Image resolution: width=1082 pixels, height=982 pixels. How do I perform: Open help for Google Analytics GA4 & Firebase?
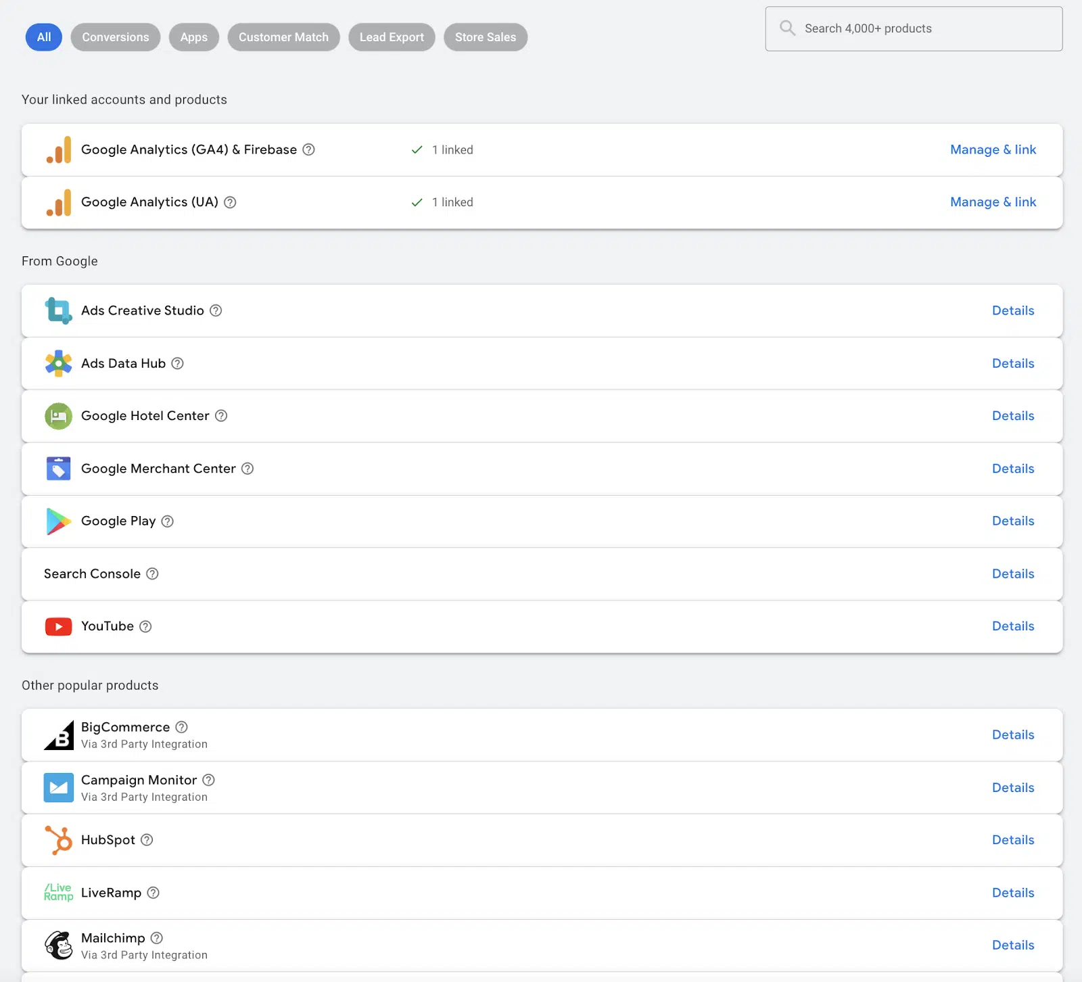(308, 149)
